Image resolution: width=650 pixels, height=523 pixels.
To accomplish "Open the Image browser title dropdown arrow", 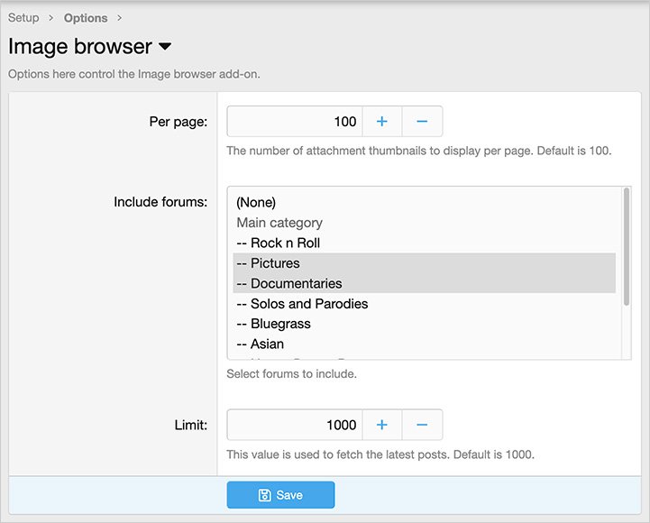I will click(165, 47).
